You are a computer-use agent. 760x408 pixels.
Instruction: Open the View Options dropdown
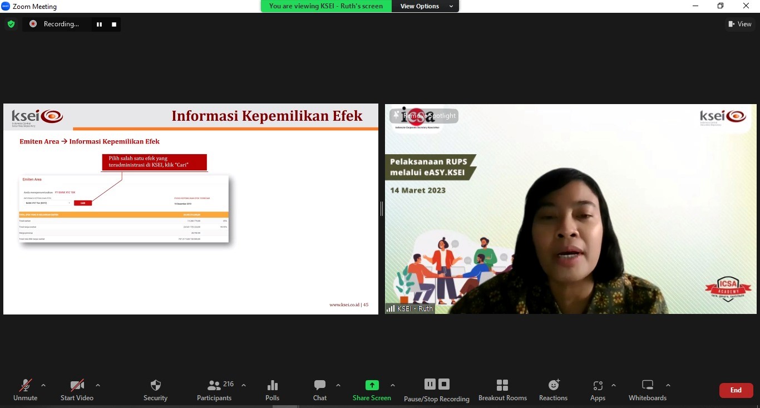pyautogui.click(x=426, y=6)
